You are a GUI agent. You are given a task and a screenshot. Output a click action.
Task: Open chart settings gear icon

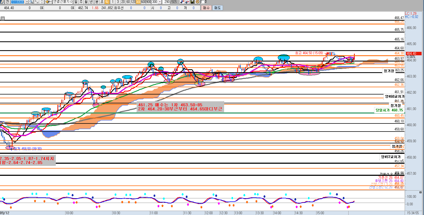click(198, 2)
